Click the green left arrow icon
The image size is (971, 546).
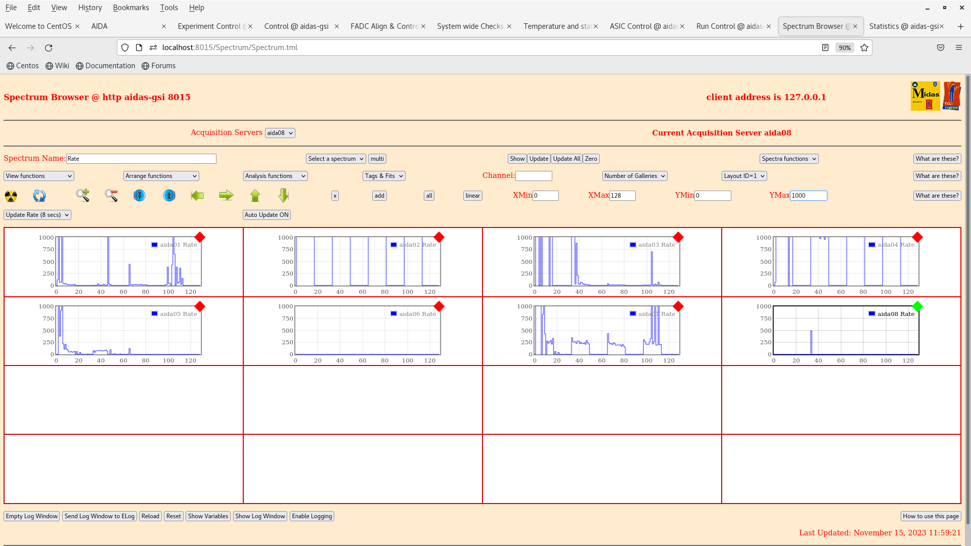pos(197,195)
